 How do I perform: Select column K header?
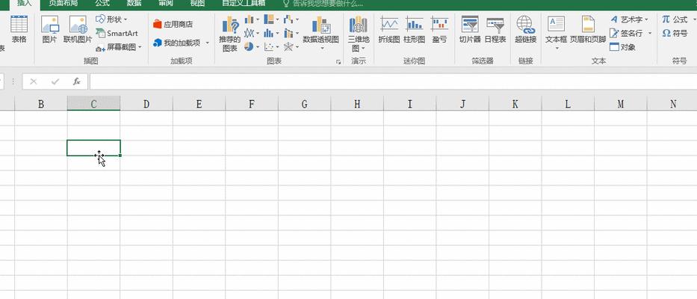[x=515, y=104]
